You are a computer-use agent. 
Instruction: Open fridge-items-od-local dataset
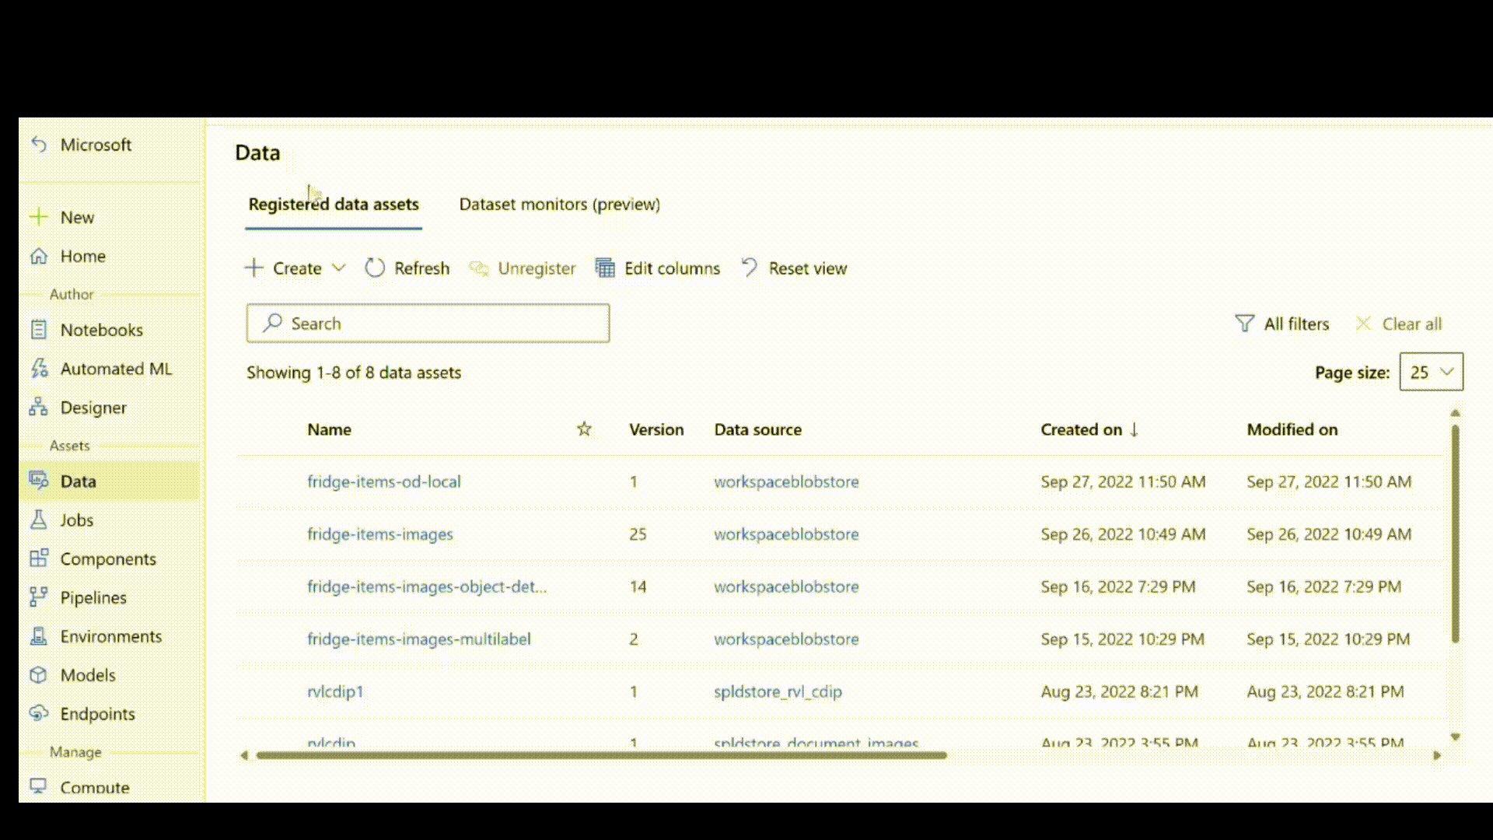[x=383, y=481]
